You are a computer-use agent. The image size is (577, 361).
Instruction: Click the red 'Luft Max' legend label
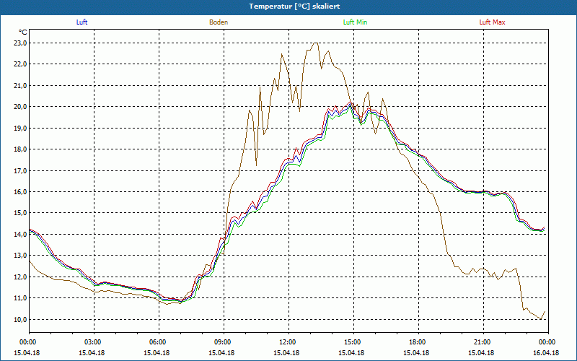(x=493, y=22)
